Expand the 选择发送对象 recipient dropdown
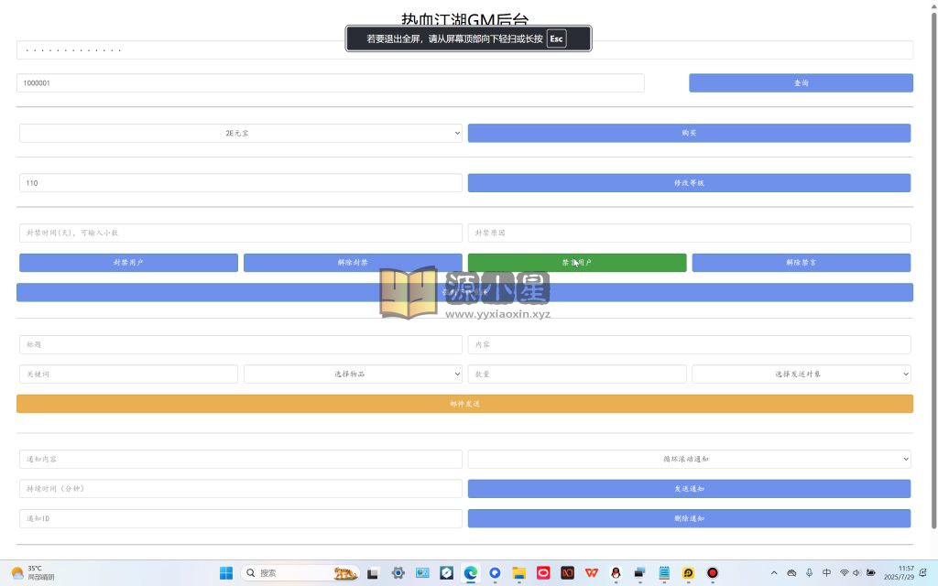Viewport: 938px width, 586px height. (x=801, y=374)
